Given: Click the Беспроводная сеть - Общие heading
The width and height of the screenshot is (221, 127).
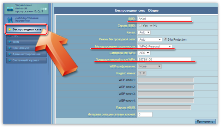Looking at the screenshot, I should [x=137, y=10].
